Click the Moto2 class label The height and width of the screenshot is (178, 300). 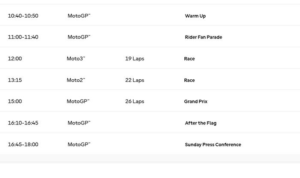(76, 80)
